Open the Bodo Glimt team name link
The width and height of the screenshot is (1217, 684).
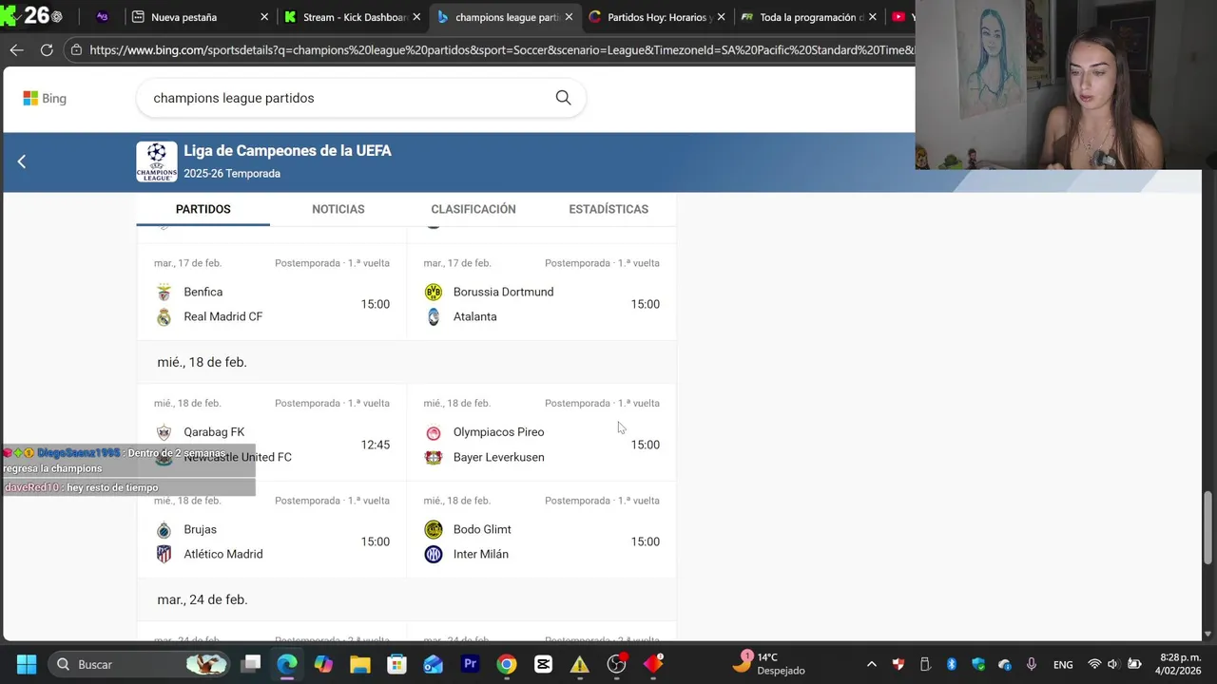point(482,529)
